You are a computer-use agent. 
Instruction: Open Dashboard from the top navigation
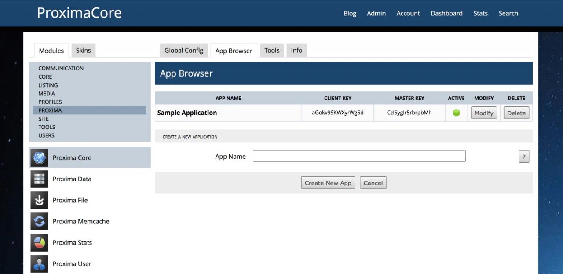(446, 13)
